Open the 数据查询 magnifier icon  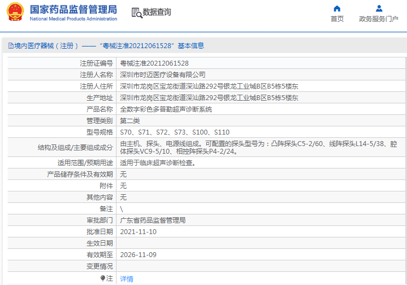pyautogui.click(x=137, y=13)
